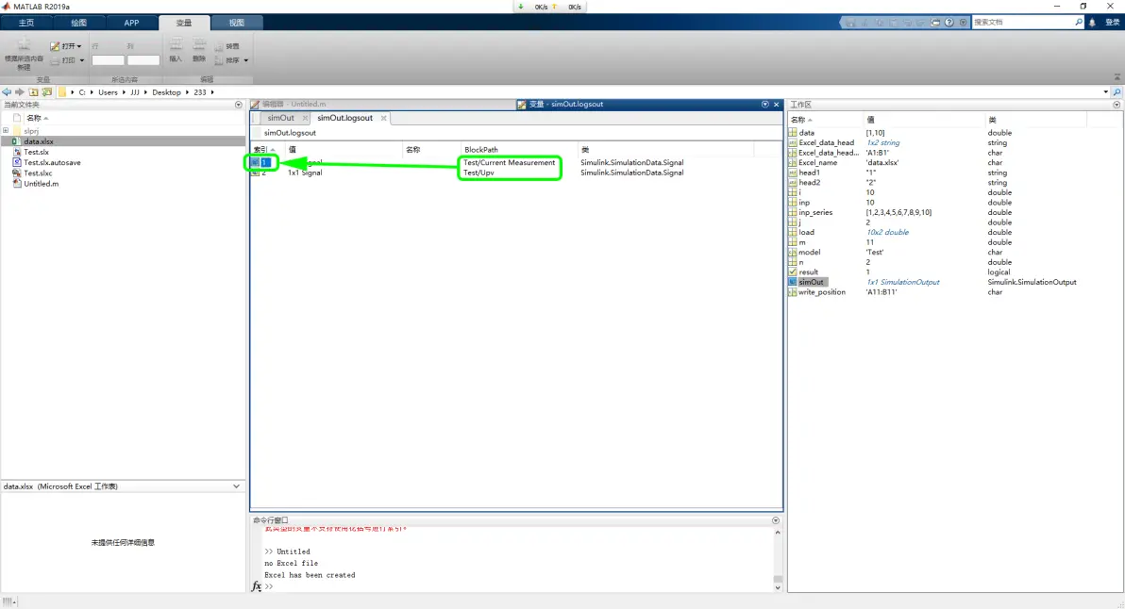Expand the slprj folder tree node
This screenshot has height=609, width=1125.
[x=6, y=131]
